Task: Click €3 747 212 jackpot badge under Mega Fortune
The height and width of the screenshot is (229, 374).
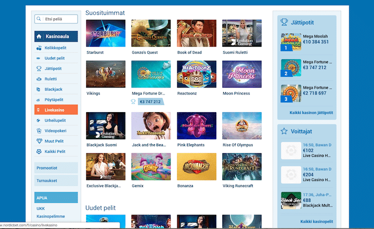Action: 151,102
